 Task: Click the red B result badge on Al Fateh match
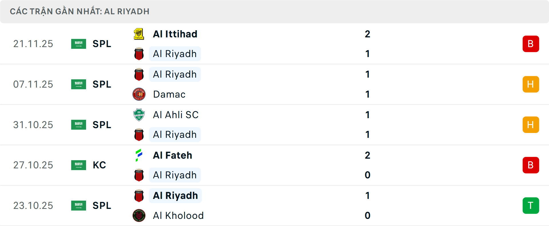tap(531, 165)
